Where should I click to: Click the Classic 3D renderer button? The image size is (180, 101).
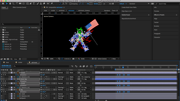point(115,11)
